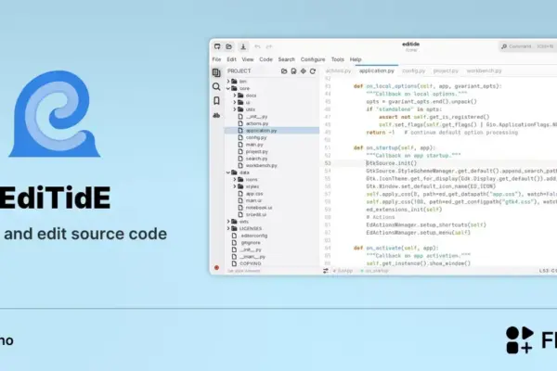Expand the styles folder chevron
Image resolution: width=557 pixels, height=371 pixels.
(235, 186)
